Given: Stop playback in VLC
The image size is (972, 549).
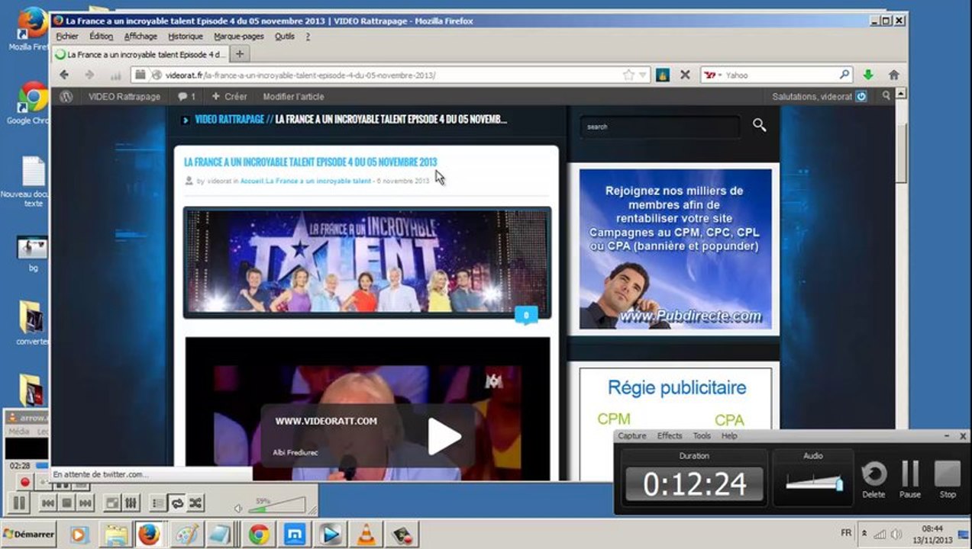Looking at the screenshot, I should coord(66,503).
